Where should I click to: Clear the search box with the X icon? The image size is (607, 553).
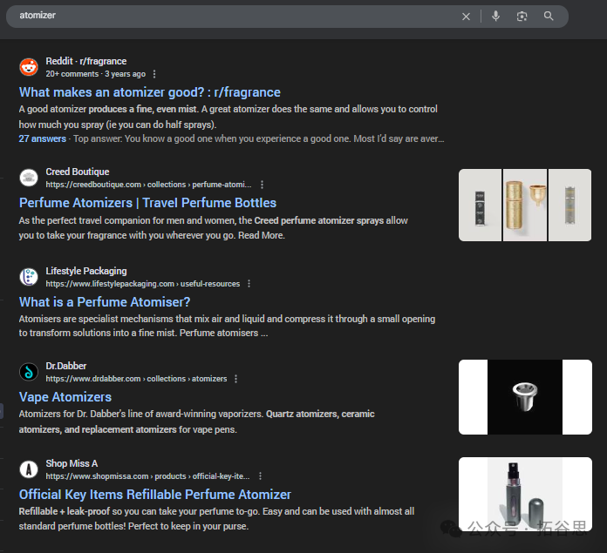[x=466, y=17]
